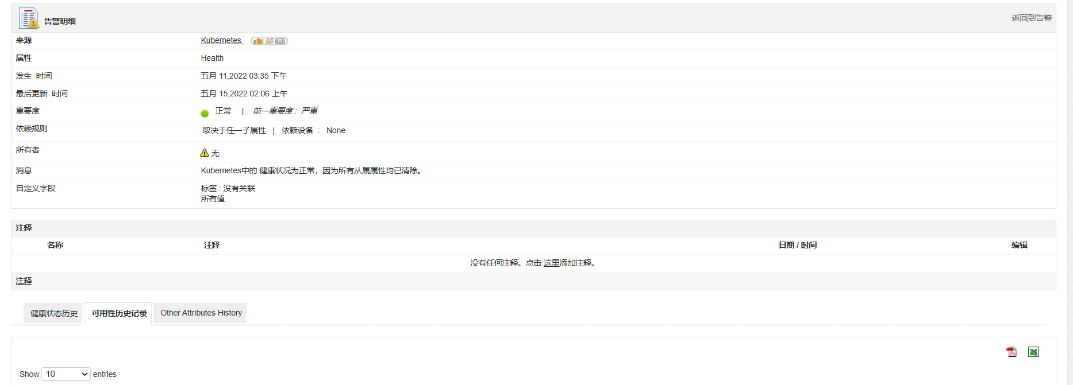Click the 所有者 row label
The image size is (1073, 385).
coord(28,150)
